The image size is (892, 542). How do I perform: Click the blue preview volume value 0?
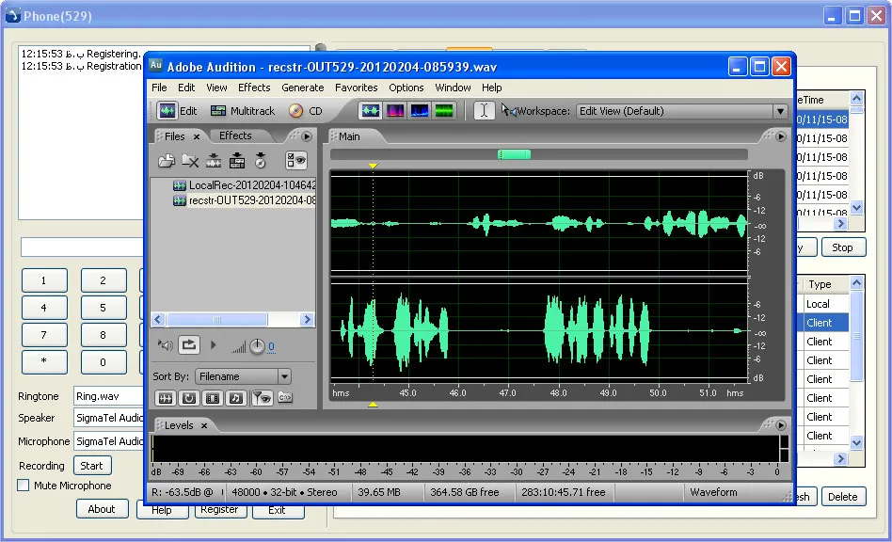[x=271, y=346]
